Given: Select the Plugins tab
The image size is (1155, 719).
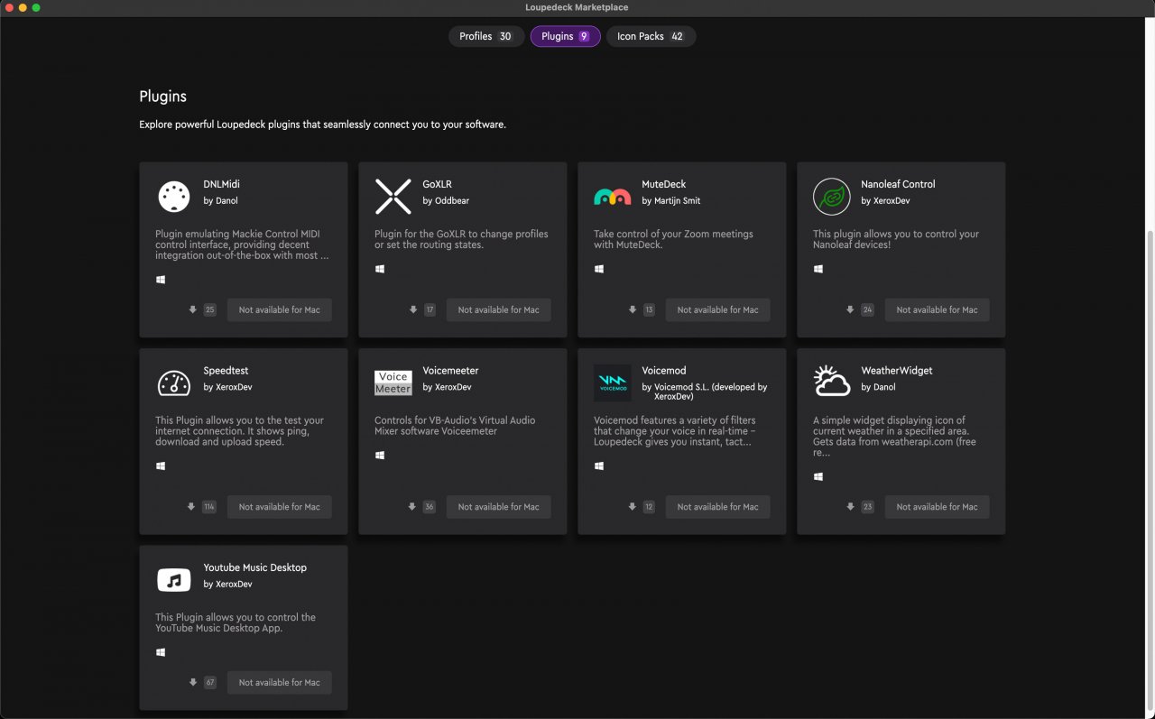Looking at the screenshot, I should [x=565, y=36].
